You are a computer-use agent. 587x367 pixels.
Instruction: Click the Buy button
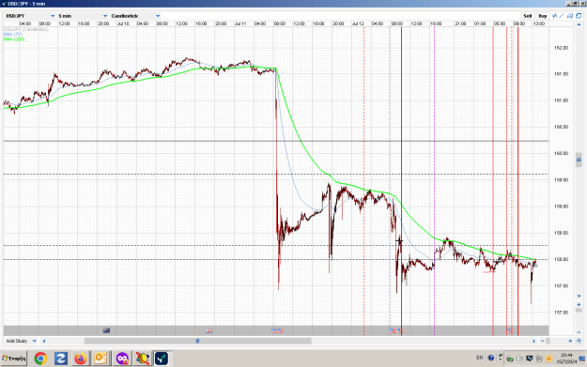coord(543,16)
